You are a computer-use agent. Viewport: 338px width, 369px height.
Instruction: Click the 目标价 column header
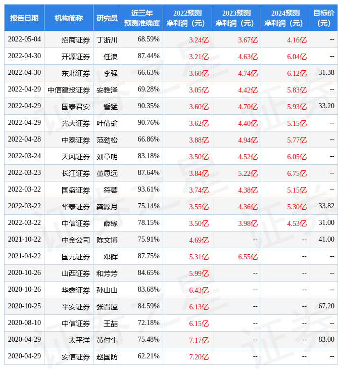pos(324,18)
